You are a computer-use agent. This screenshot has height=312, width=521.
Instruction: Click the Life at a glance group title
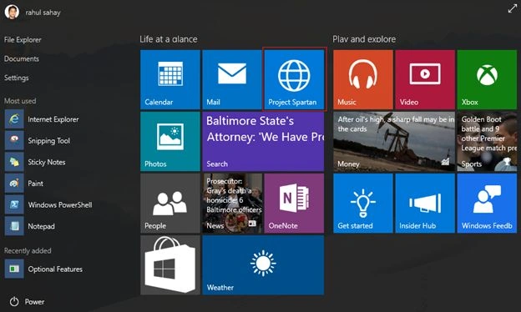click(169, 39)
